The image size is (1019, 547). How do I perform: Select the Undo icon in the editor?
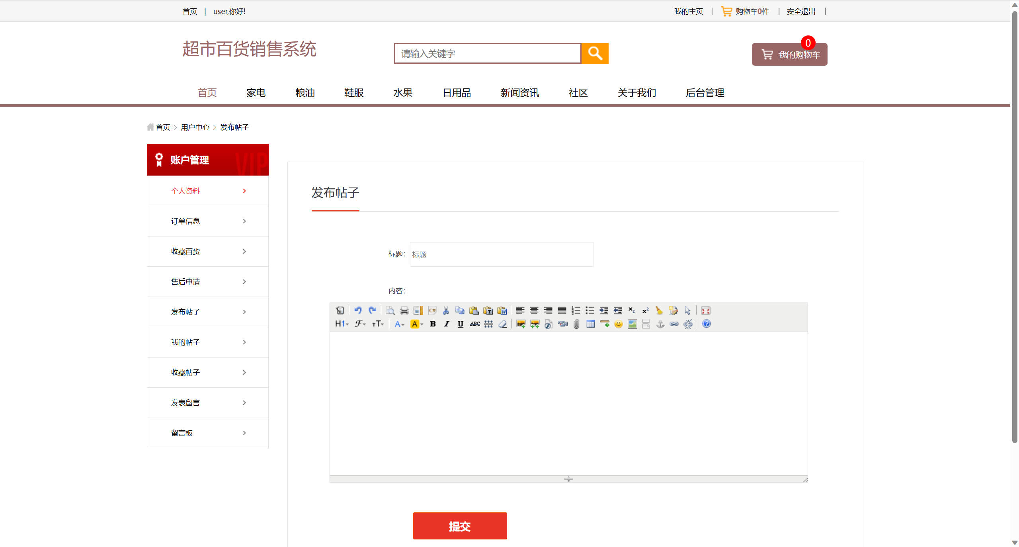tap(358, 311)
